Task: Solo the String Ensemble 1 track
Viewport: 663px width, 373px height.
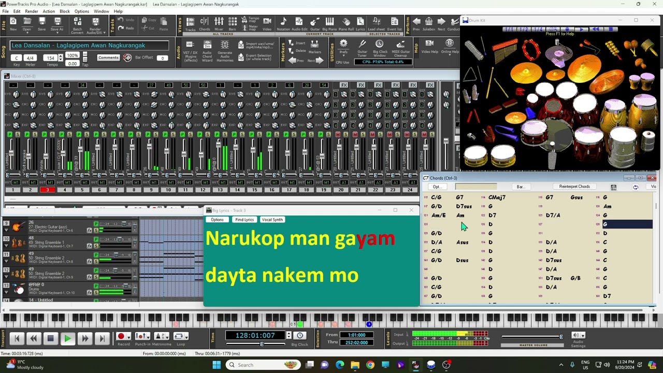Action: 96,246
